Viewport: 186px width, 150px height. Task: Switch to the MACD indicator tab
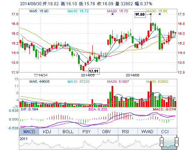29,131
